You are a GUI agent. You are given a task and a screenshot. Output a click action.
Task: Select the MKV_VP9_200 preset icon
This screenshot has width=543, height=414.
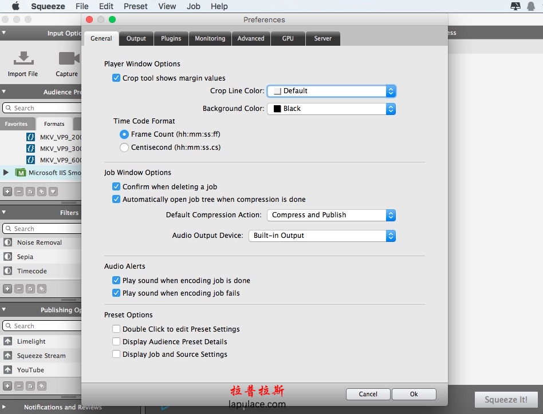(30, 137)
